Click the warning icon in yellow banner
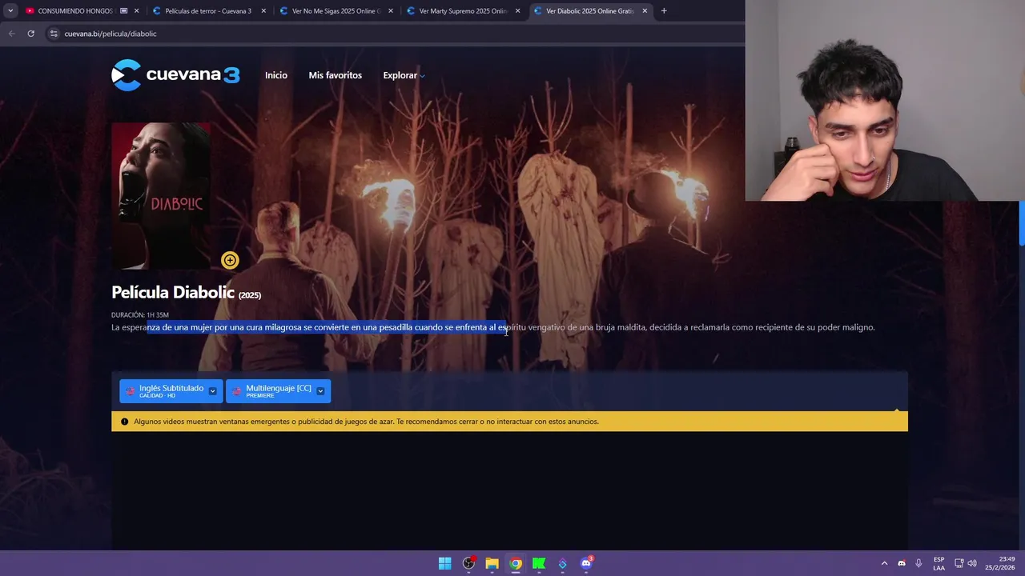This screenshot has width=1025, height=576. tap(124, 422)
